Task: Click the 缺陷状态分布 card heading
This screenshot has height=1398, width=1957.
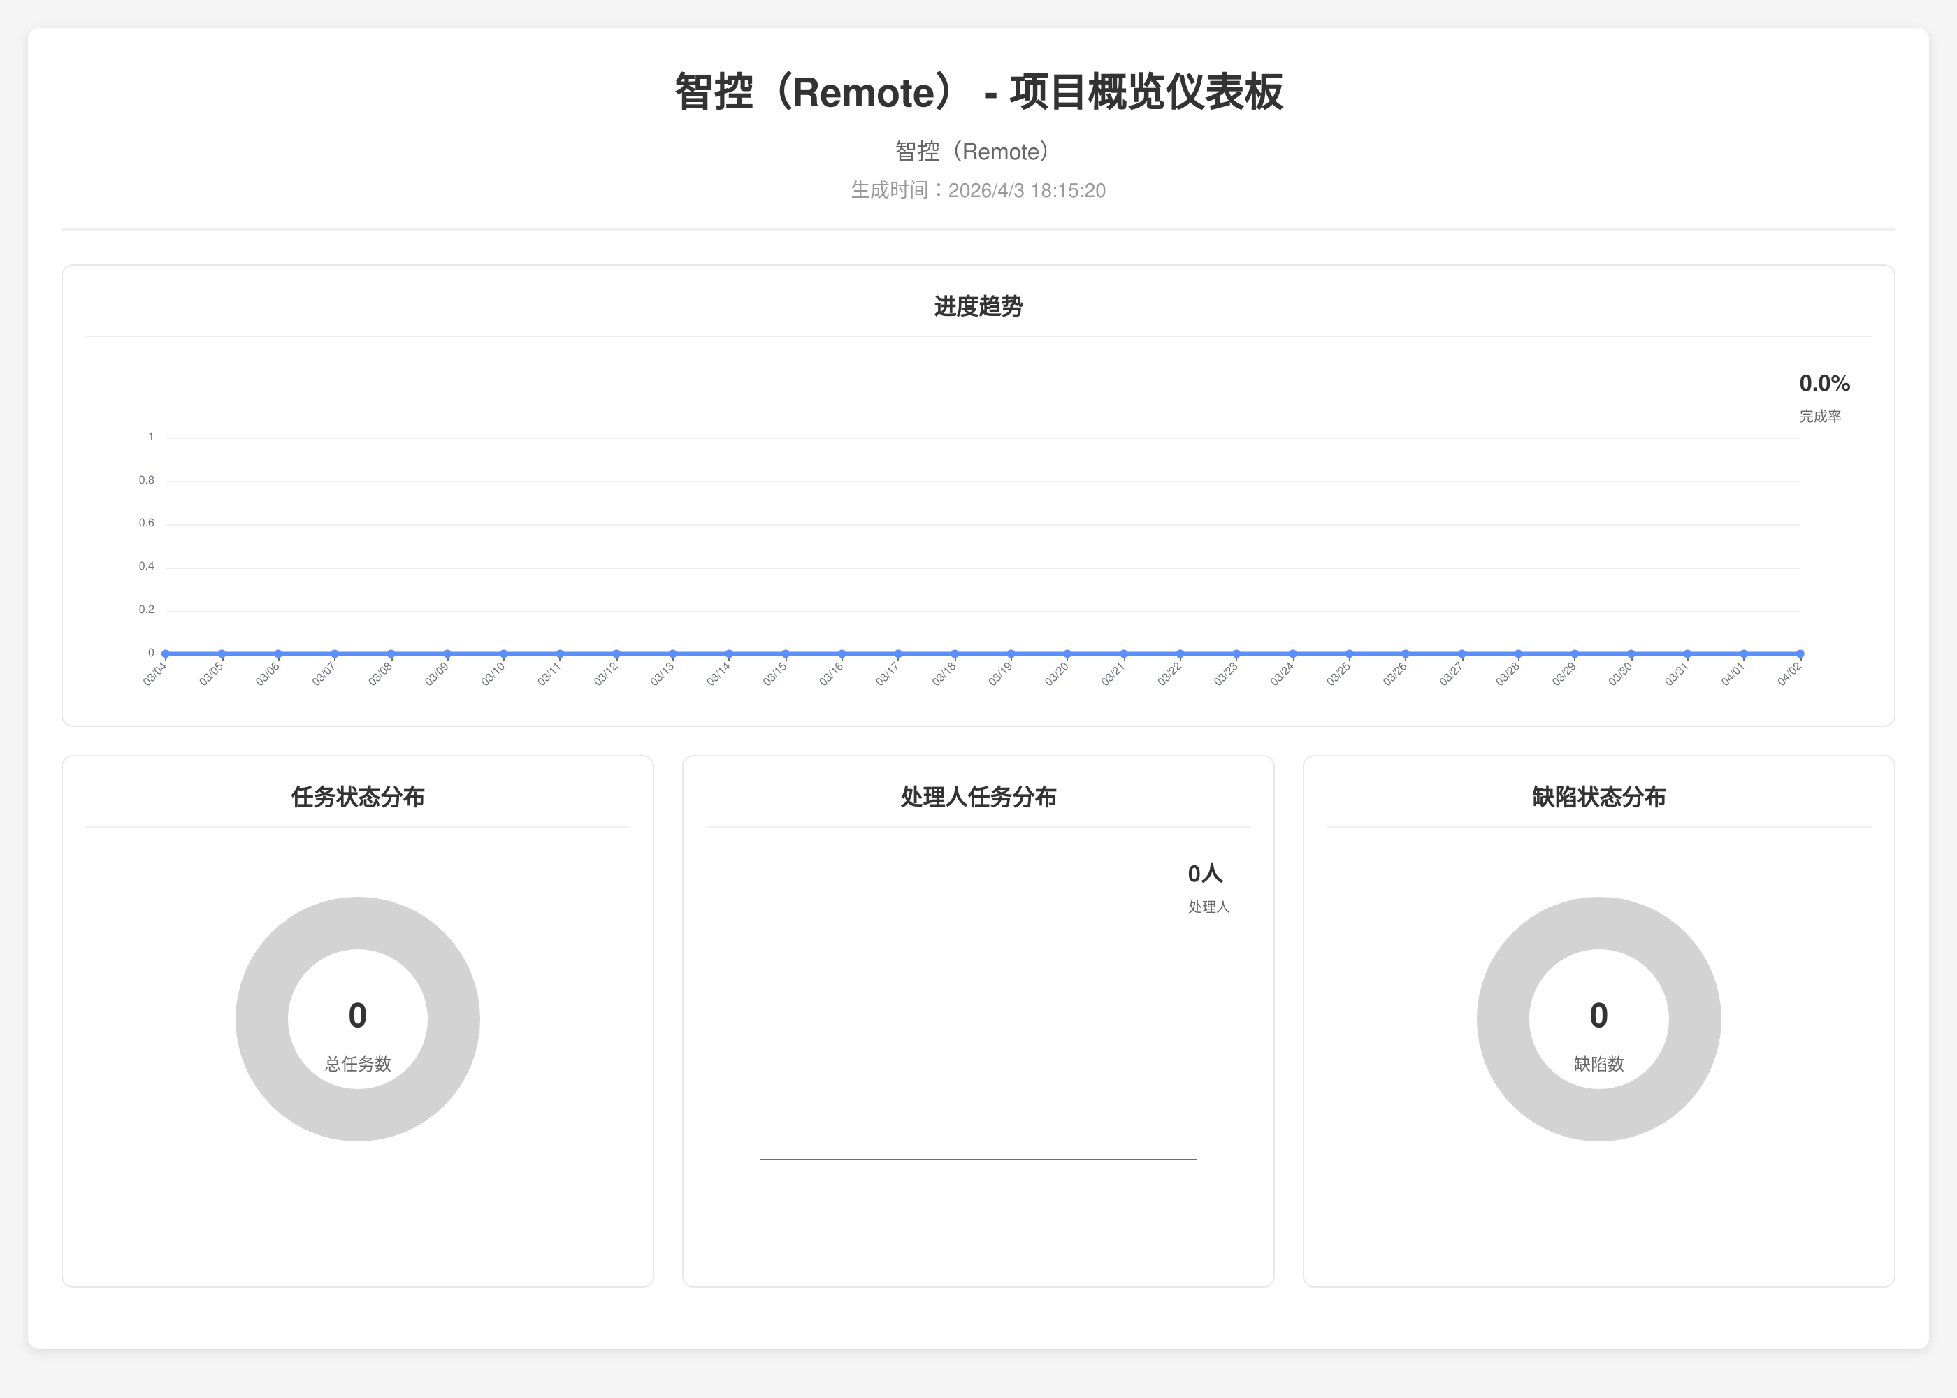Action: 1598,797
